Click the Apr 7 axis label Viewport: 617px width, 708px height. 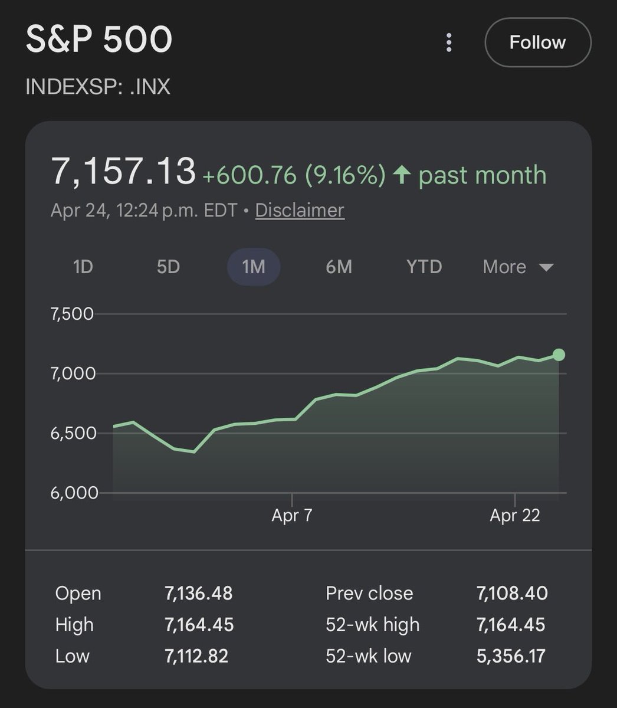tap(292, 516)
